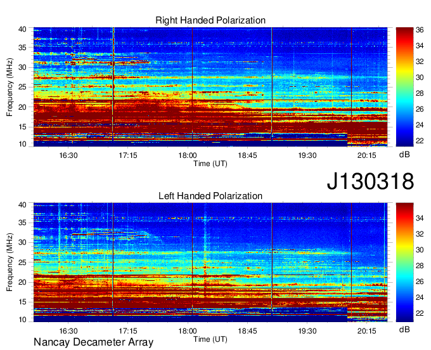This screenshot has width=431, height=350.
Task: Click the Left Handed Polarization plot title
Action: coord(210,196)
